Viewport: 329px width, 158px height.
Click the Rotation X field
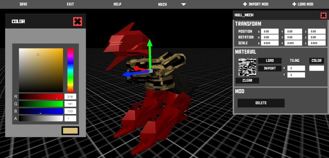[270, 37]
